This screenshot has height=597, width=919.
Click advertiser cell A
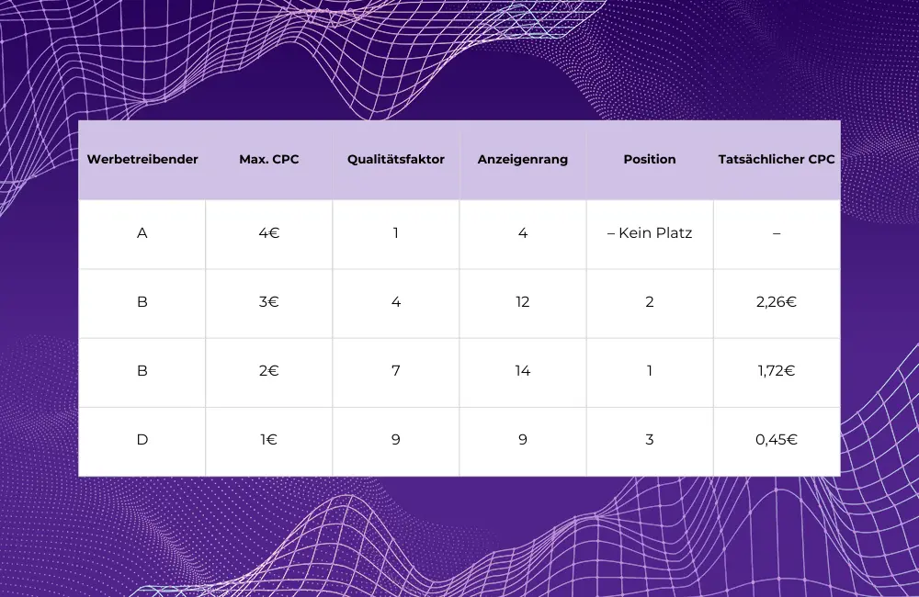pos(142,233)
